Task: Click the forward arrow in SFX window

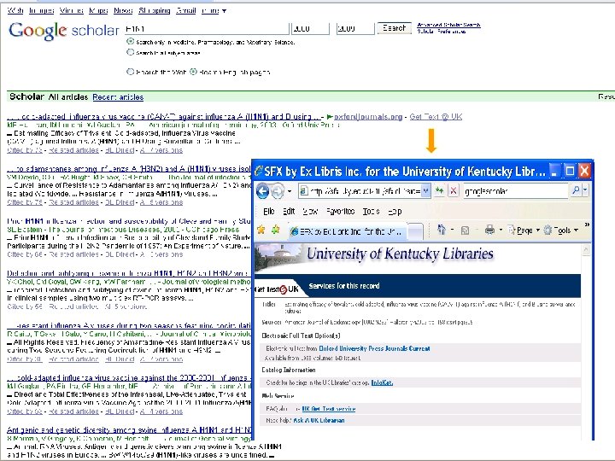Action: (278, 191)
